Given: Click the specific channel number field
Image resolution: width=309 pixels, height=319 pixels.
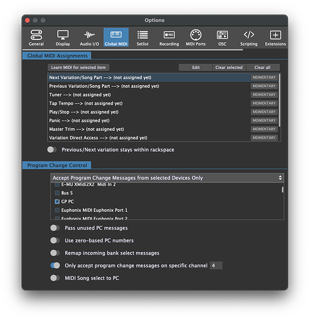Looking at the screenshot, I should point(216,265).
